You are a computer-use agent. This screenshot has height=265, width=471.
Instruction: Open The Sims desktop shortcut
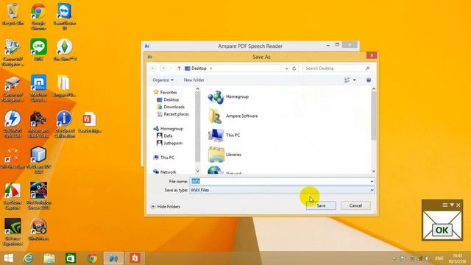click(x=64, y=50)
